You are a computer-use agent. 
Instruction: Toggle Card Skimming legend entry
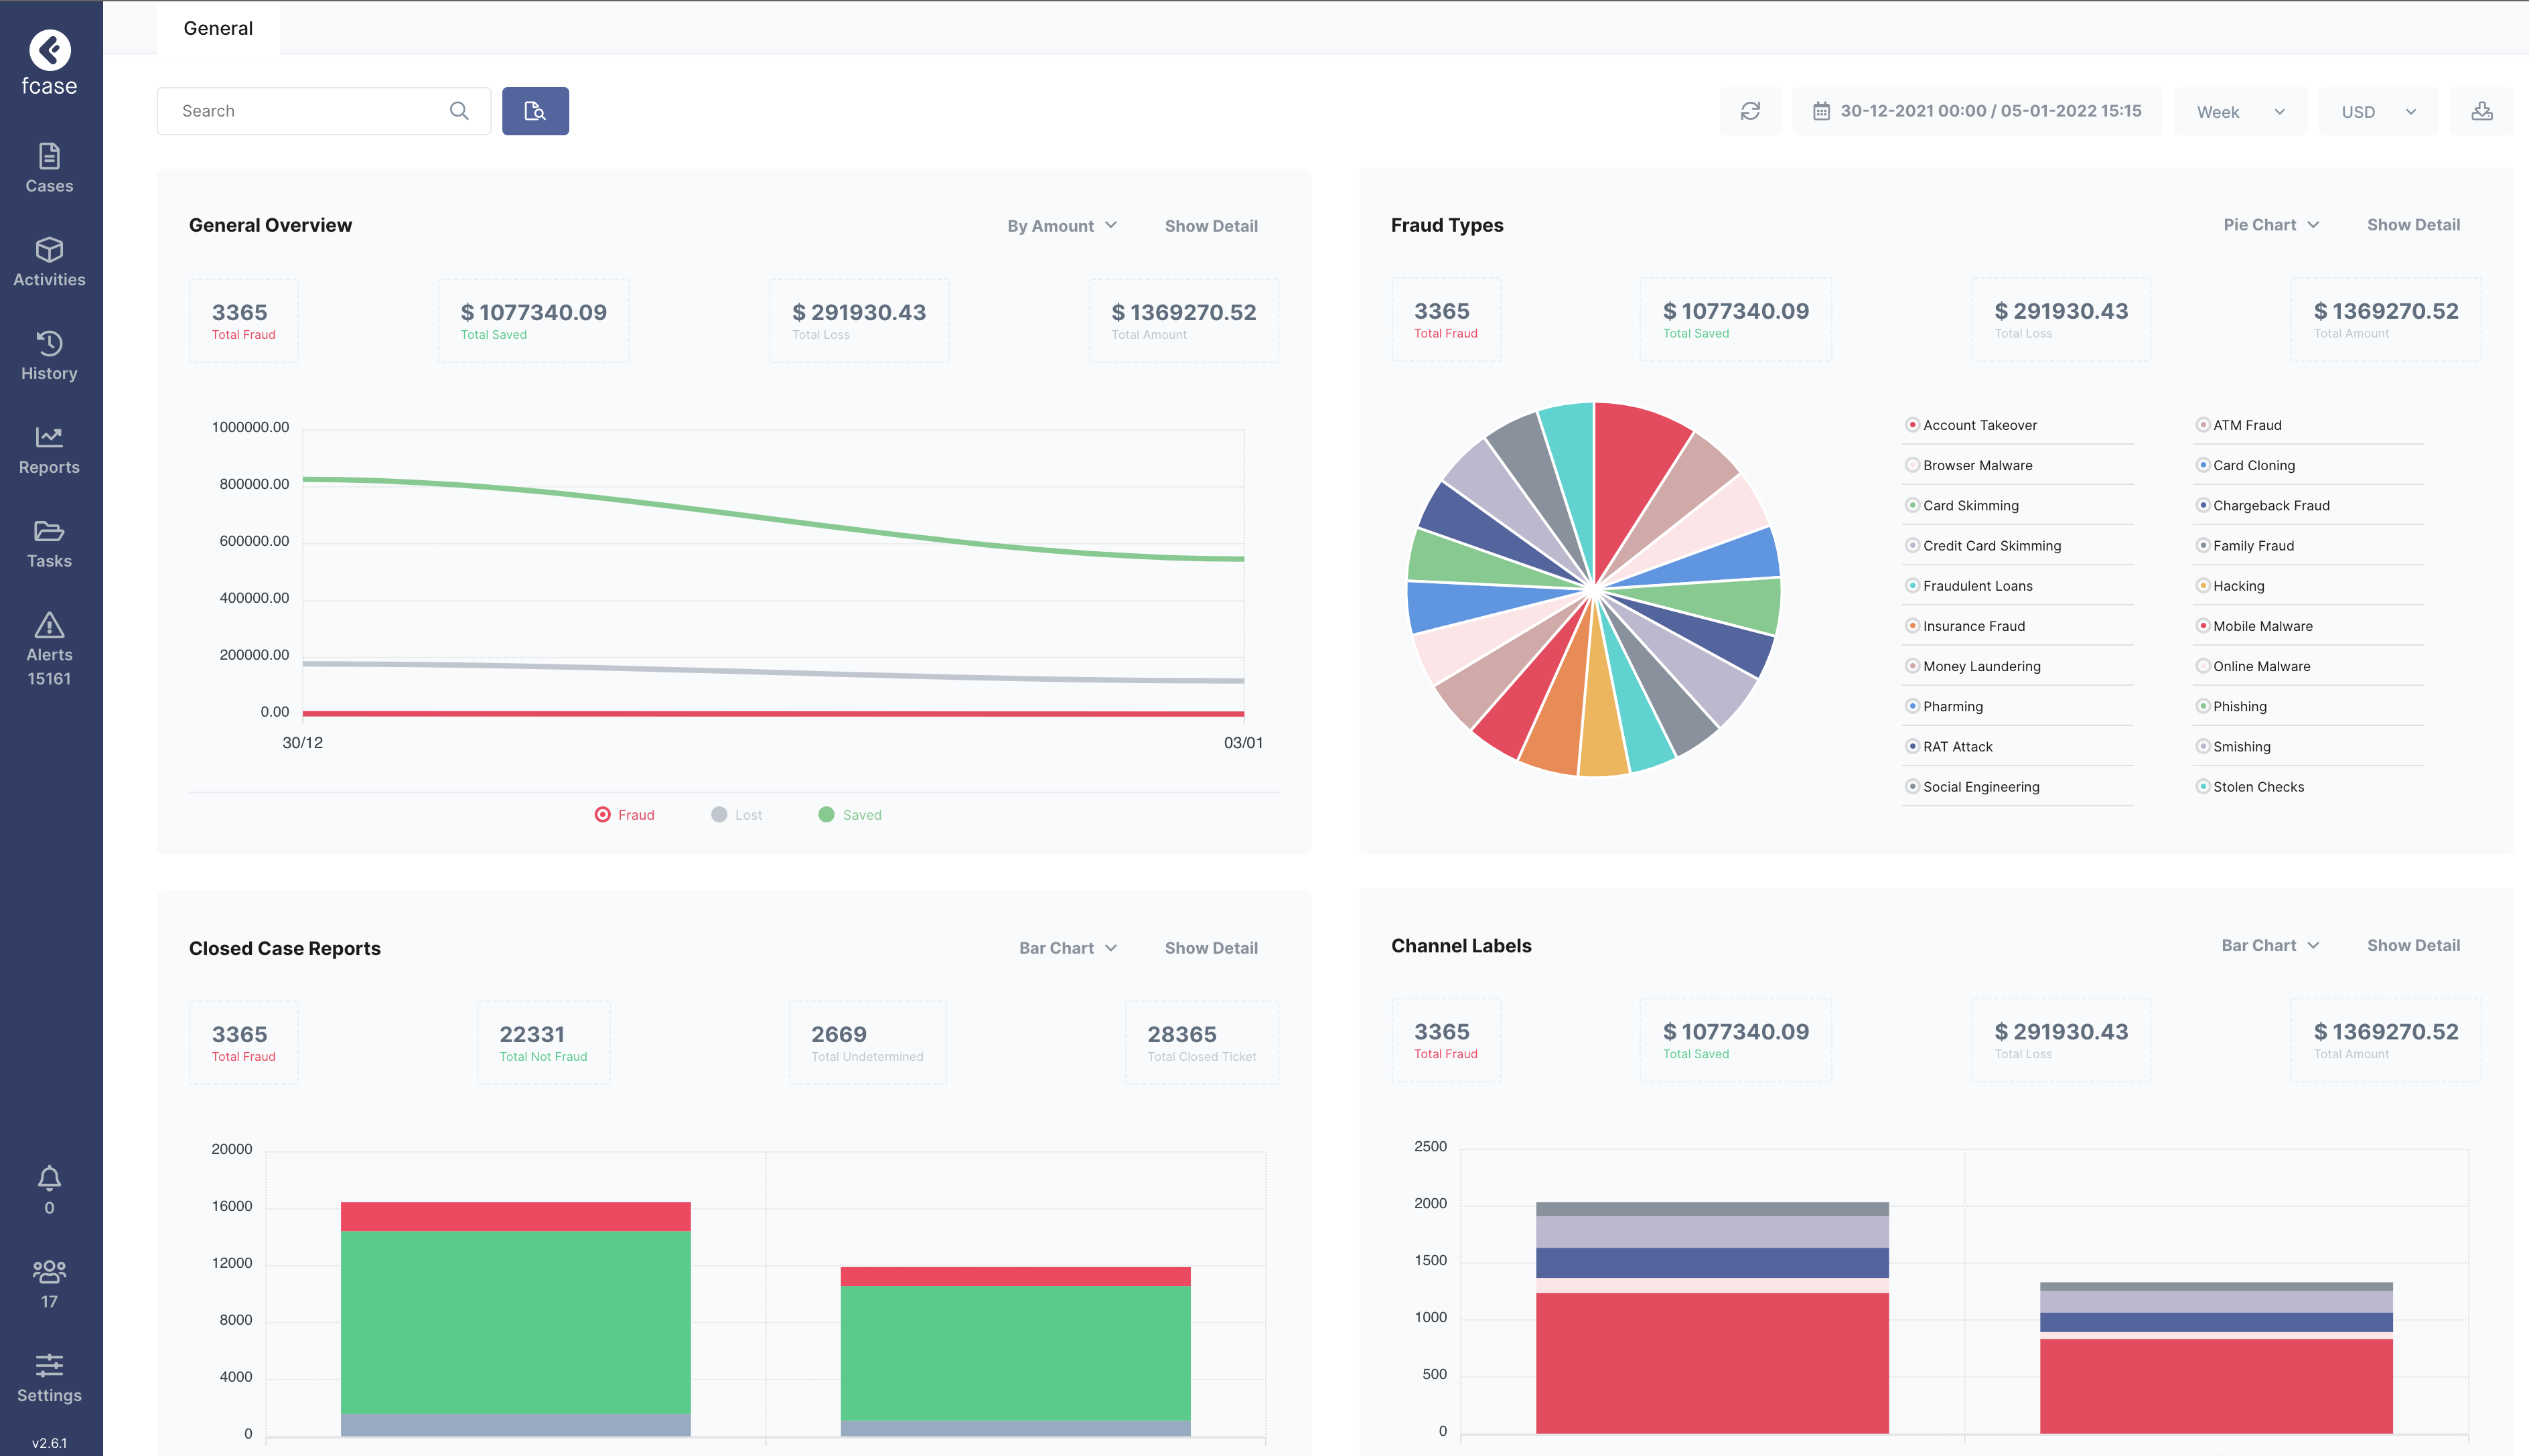(1962, 505)
